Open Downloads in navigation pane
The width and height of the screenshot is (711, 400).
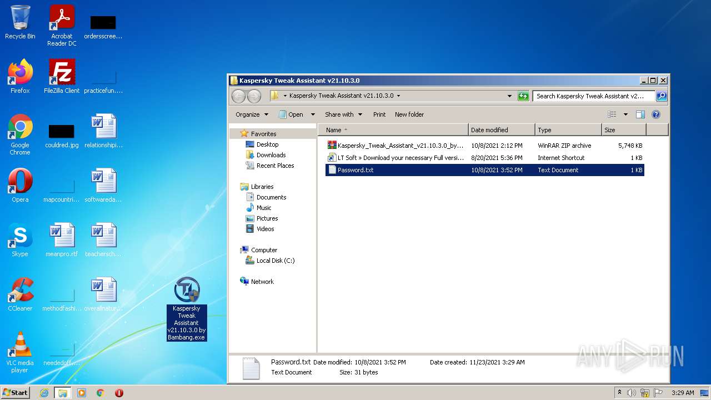tap(266, 155)
